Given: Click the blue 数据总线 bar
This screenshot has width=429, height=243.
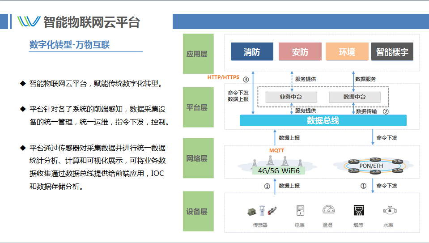Looking at the screenshot, I should point(323,120).
